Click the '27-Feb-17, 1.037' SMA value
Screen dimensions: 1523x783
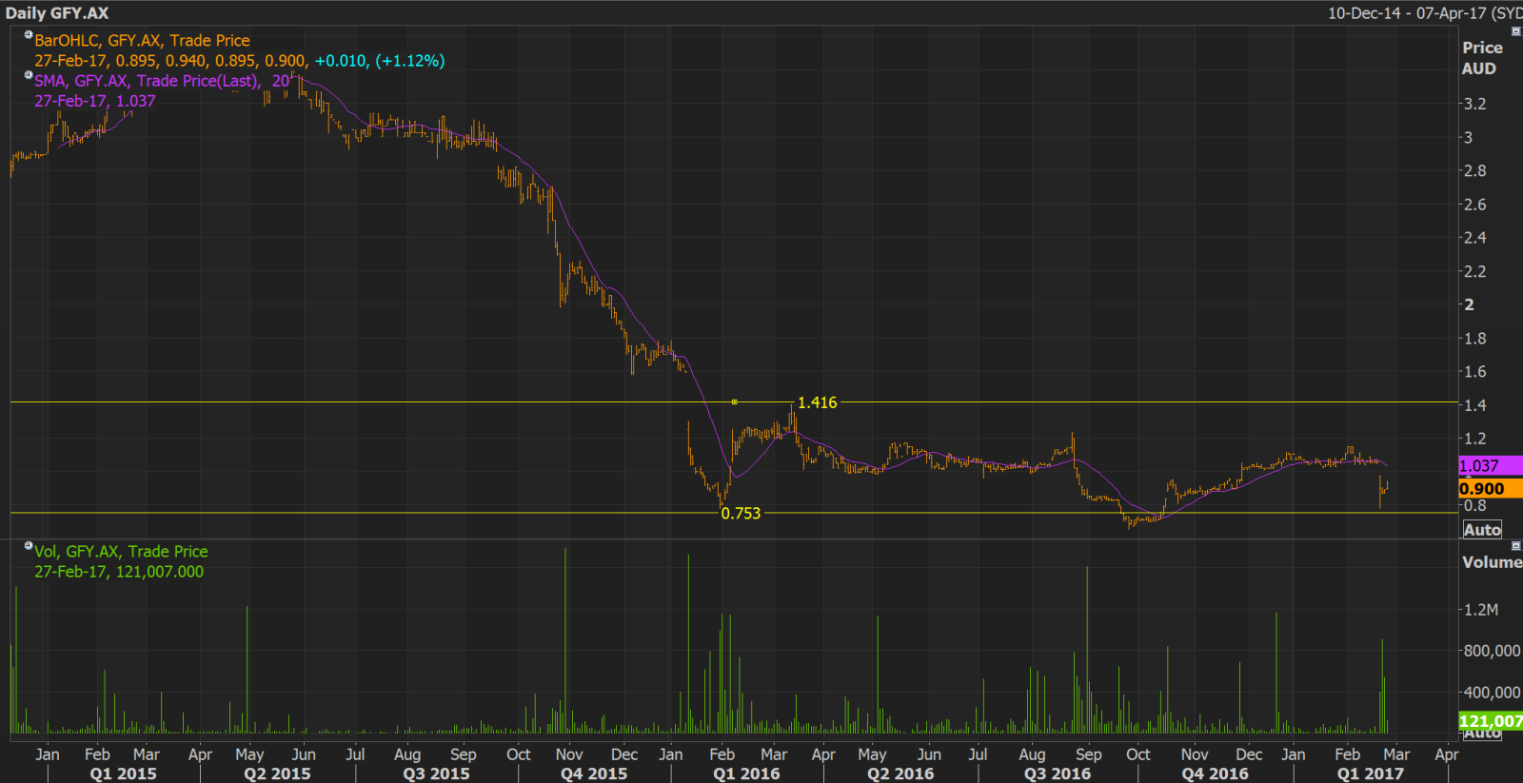pos(95,101)
